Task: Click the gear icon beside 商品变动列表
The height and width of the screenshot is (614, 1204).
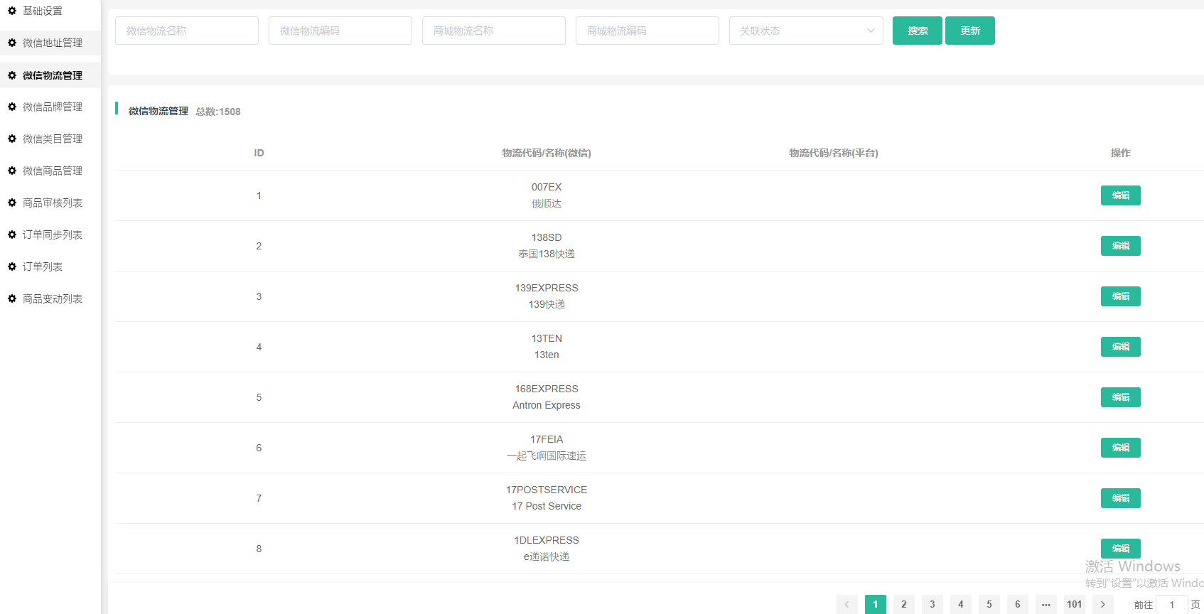Action: point(12,298)
